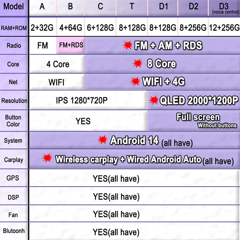Click the 12+256G memory option
The height and width of the screenshot is (240, 240).
(224, 27)
